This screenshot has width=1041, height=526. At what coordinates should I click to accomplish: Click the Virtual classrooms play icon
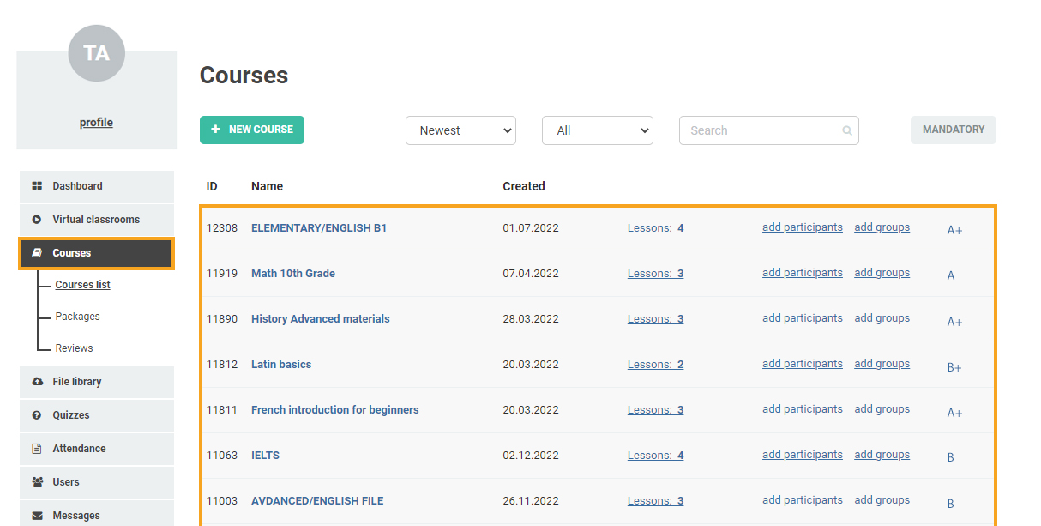coord(37,220)
